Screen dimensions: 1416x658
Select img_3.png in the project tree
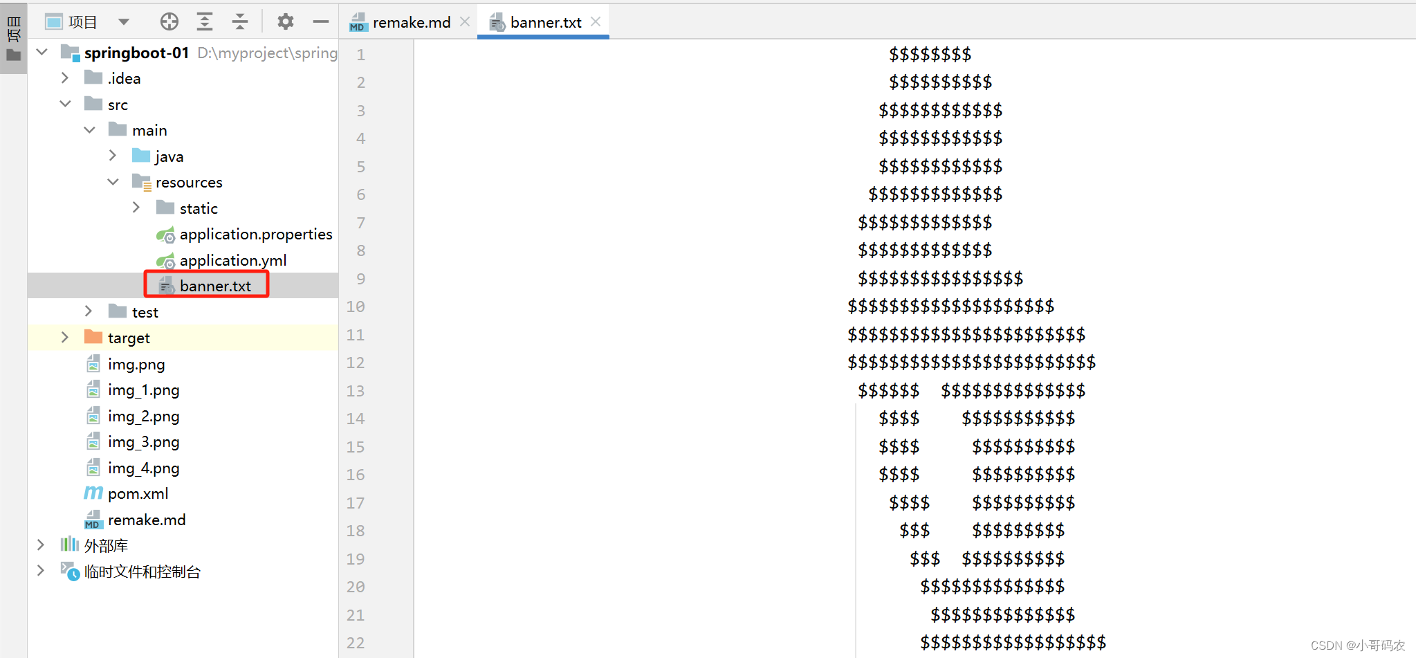click(143, 441)
